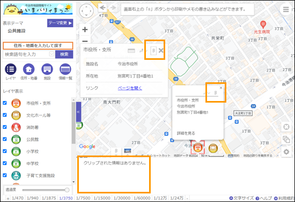Open the 情報一覧 list icon
Screen dimensions: 295x202
point(65,69)
